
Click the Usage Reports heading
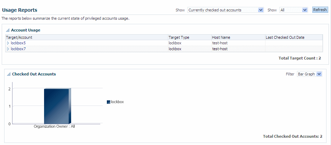click(20, 10)
